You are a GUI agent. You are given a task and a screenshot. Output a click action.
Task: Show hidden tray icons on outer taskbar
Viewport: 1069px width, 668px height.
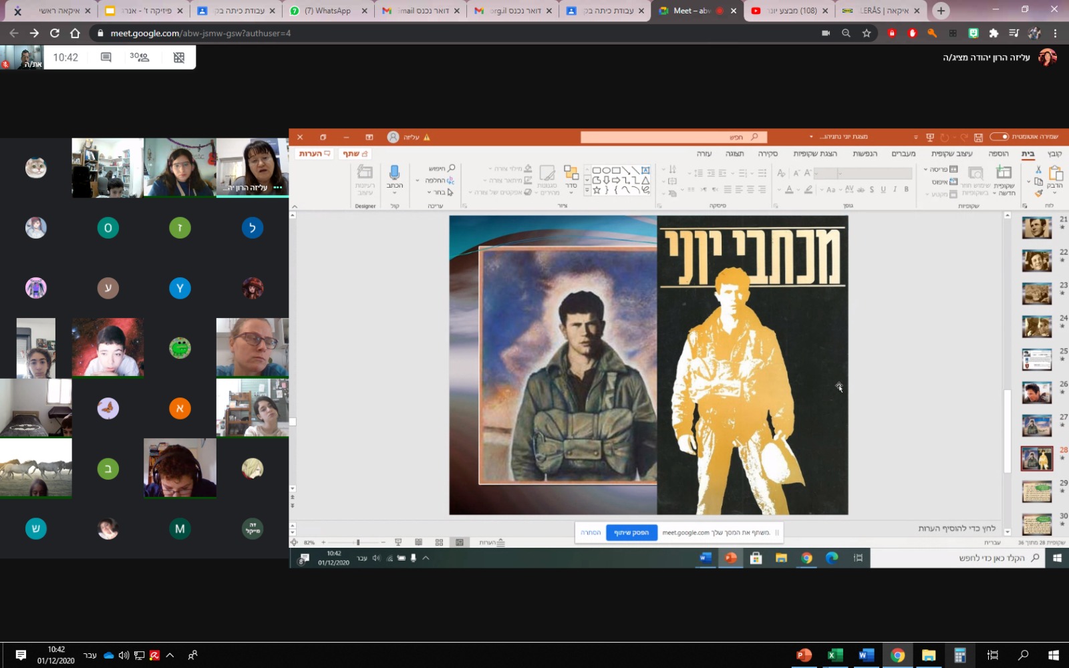170,655
